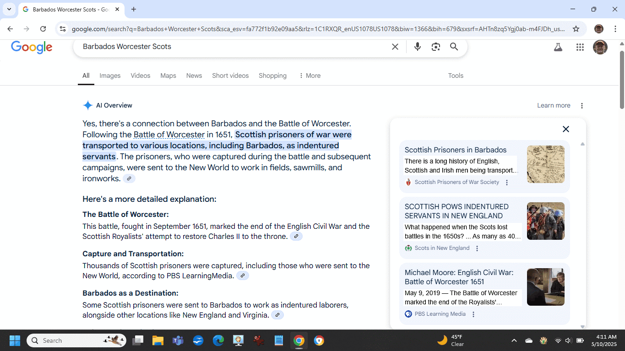Expand the tab search dropdown arrow

coord(9,9)
